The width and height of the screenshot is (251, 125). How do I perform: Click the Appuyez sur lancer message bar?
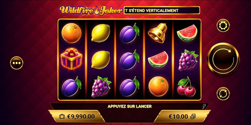130,106
